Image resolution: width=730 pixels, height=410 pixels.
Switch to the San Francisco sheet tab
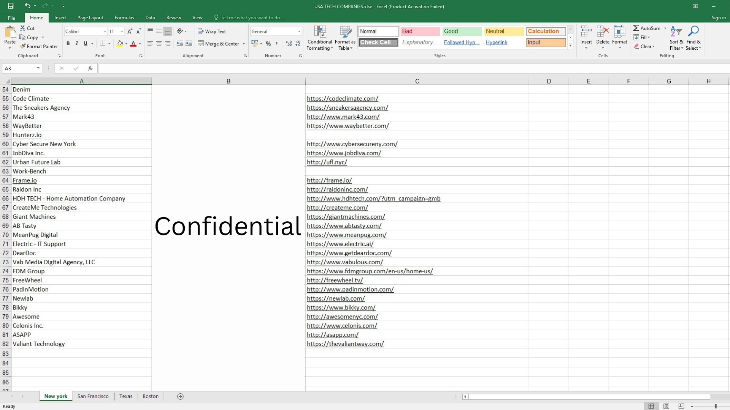[x=93, y=396]
